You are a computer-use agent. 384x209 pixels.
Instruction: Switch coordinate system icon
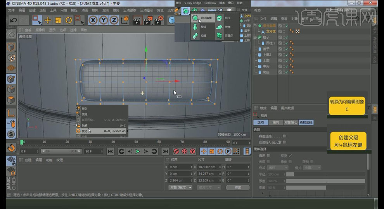[125, 20]
